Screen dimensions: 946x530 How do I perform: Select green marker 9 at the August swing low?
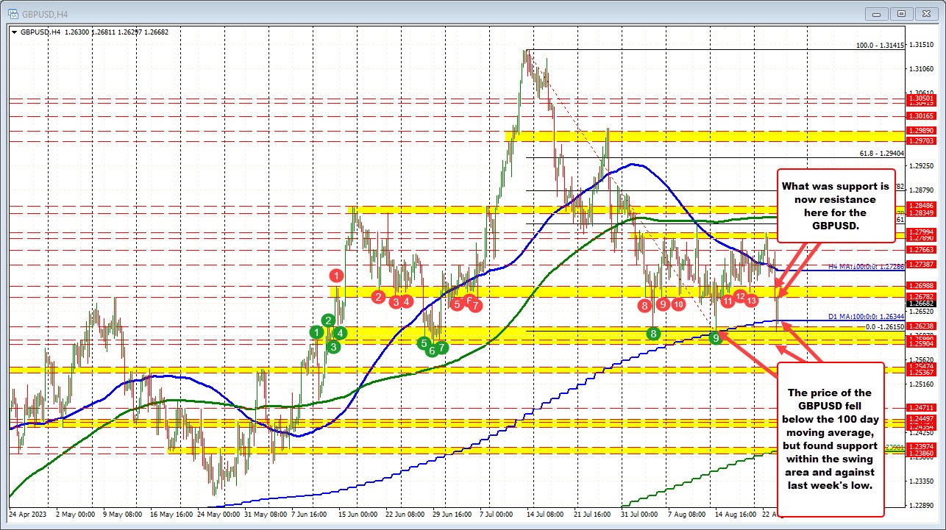(x=716, y=337)
